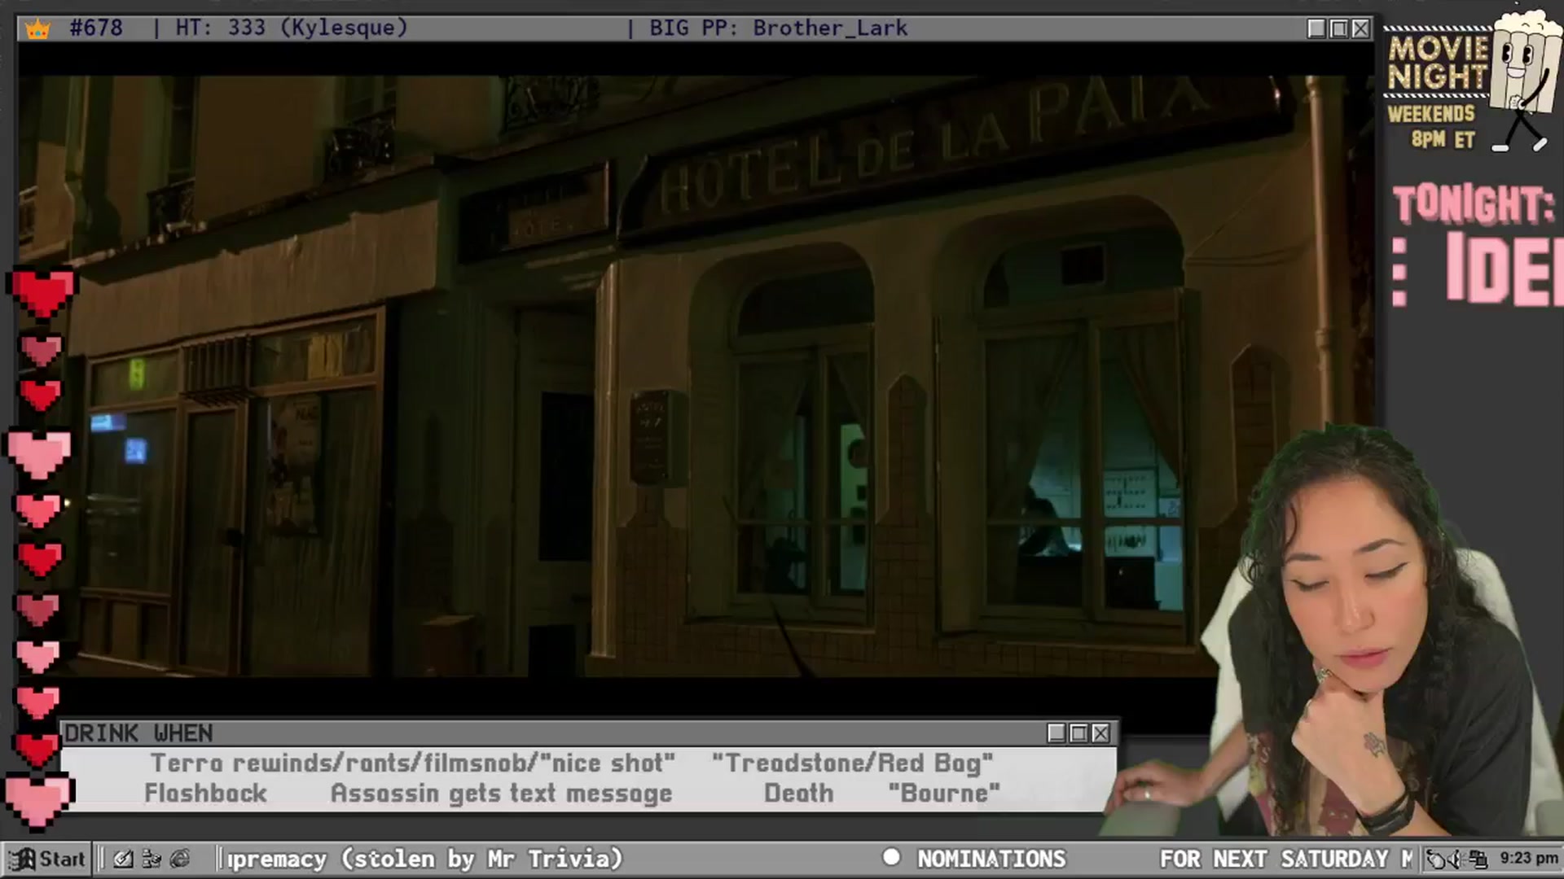Click the 'Flashback' drink rule
Image resolution: width=1564 pixels, height=879 pixels.
tap(206, 794)
